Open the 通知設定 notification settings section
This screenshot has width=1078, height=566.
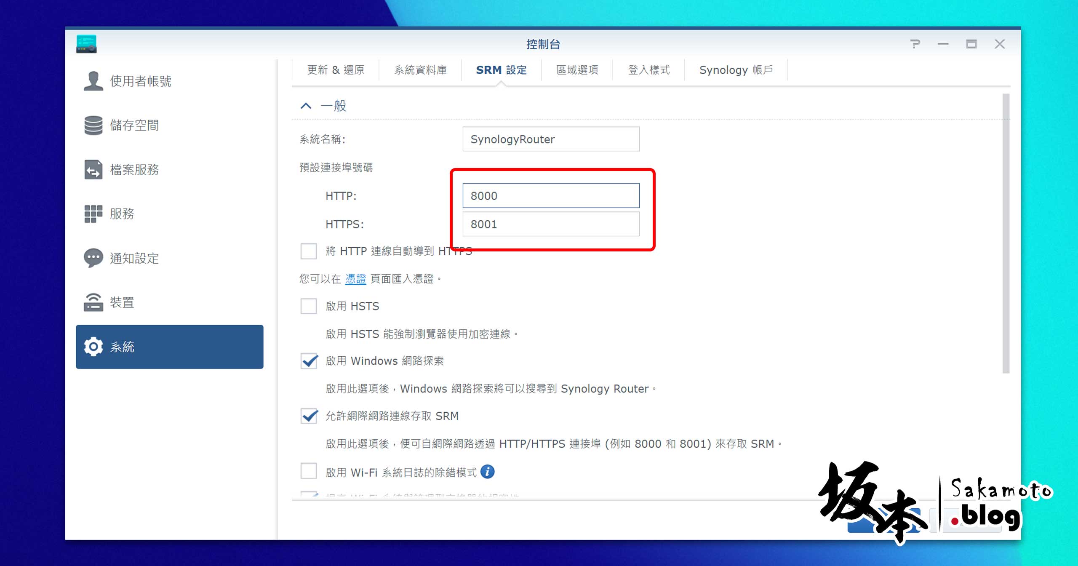(x=169, y=258)
